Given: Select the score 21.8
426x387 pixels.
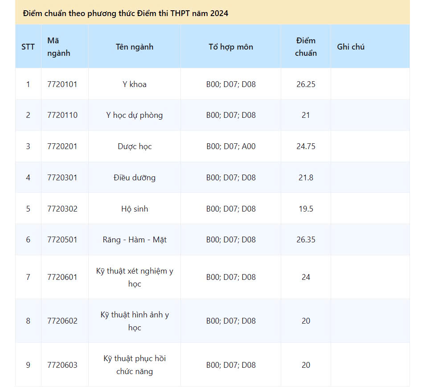Looking at the screenshot, I should click(306, 178).
